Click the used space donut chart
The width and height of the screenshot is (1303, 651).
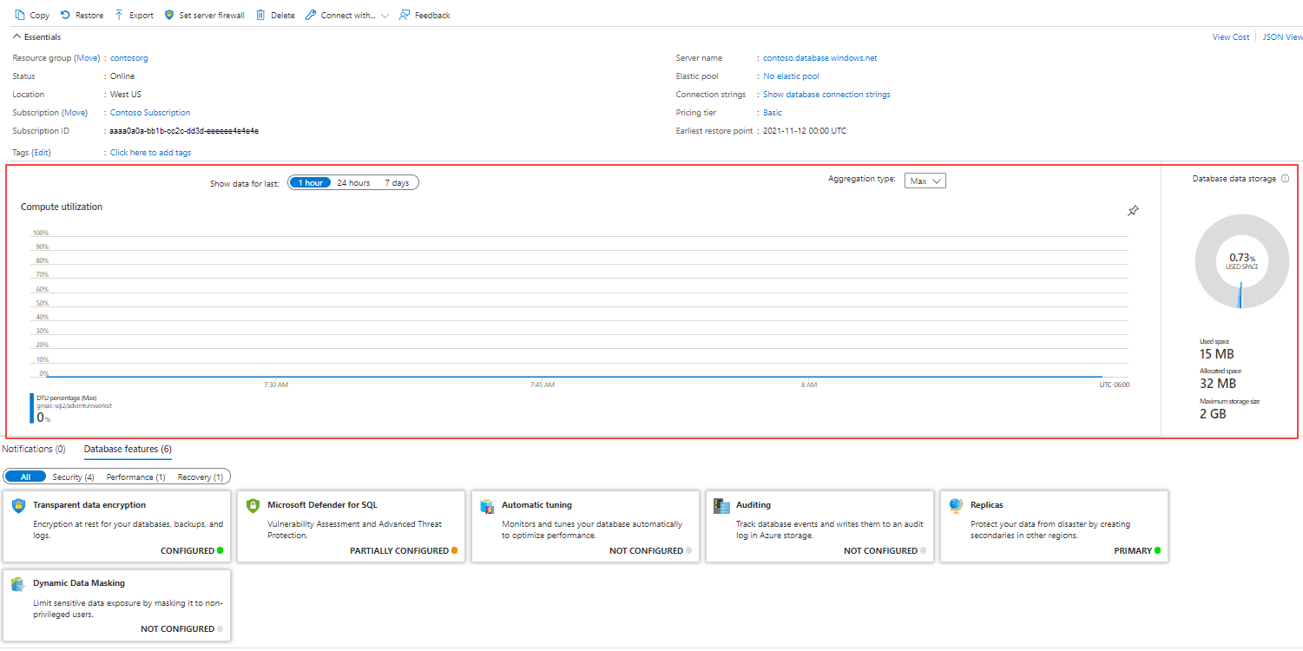[x=1241, y=261]
